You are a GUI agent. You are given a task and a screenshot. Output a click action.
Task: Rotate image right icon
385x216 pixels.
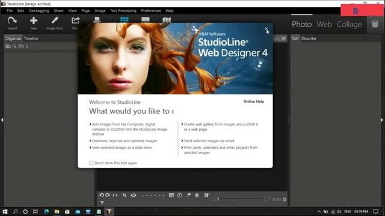point(108,195)
